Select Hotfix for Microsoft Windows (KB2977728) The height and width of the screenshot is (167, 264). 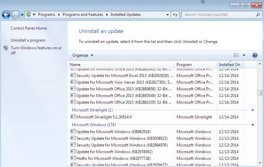[113, 158]
